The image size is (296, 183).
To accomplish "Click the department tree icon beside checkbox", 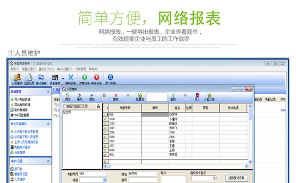I will click(99, 106).
